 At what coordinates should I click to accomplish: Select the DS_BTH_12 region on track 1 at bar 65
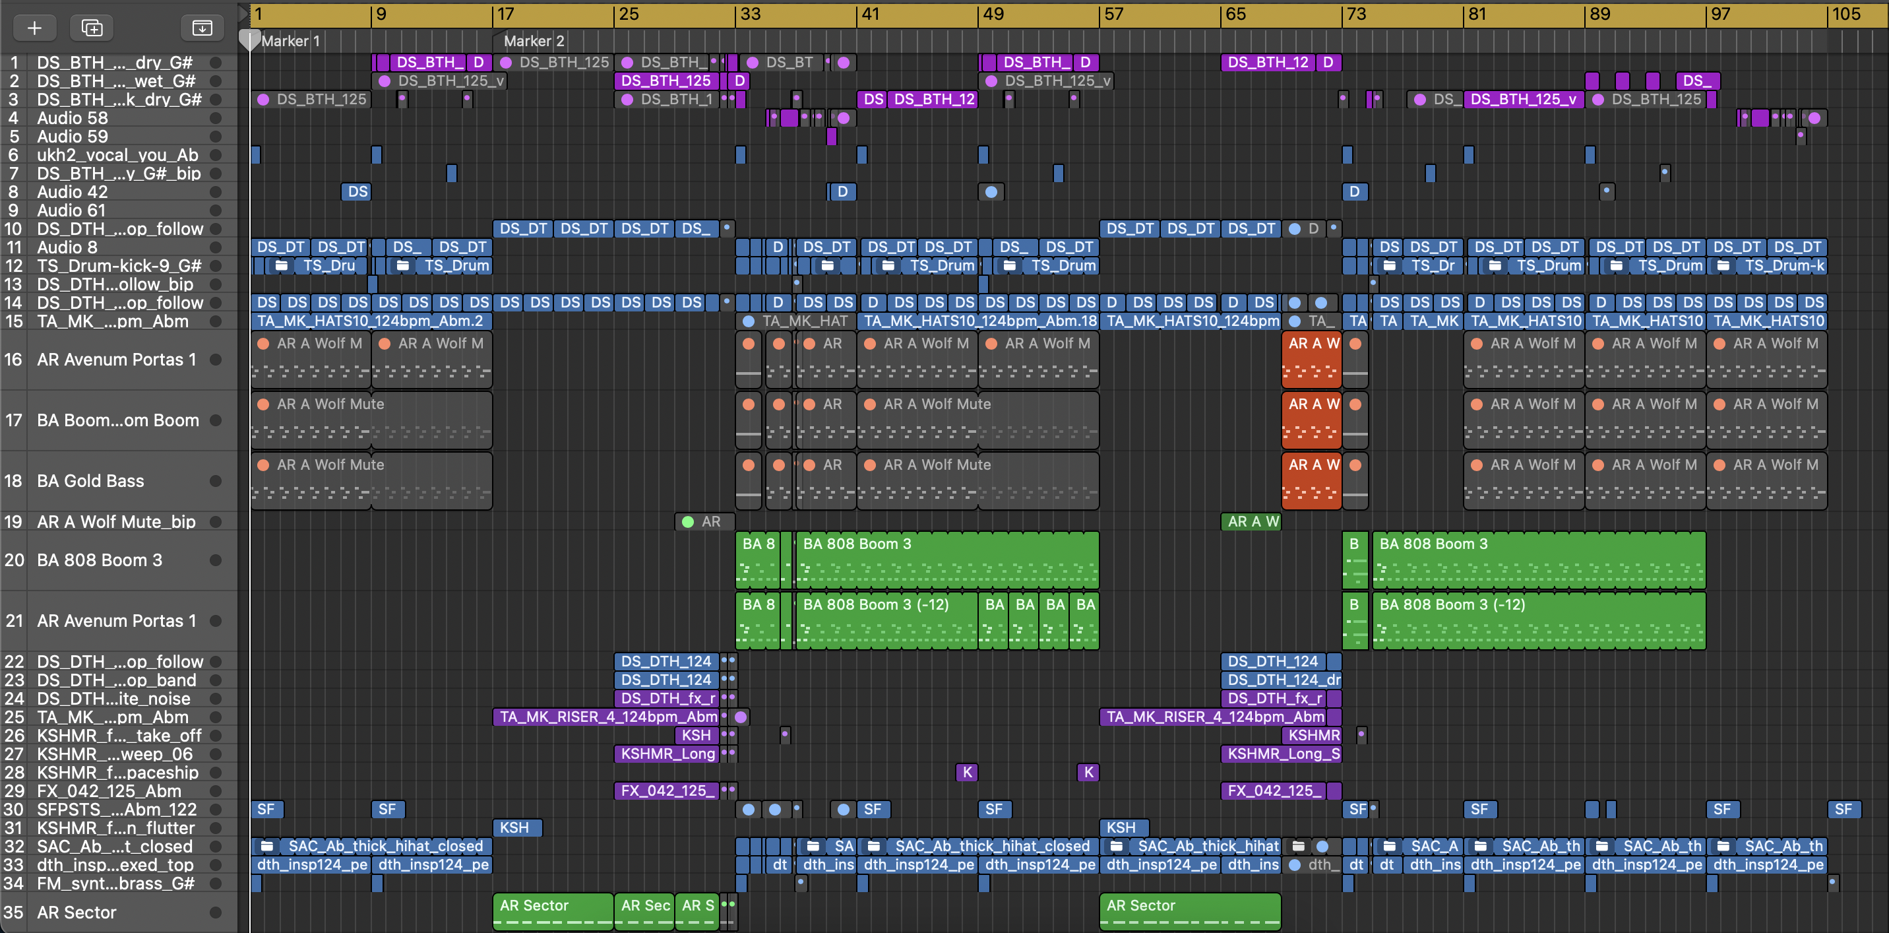tap(1268, 62)
